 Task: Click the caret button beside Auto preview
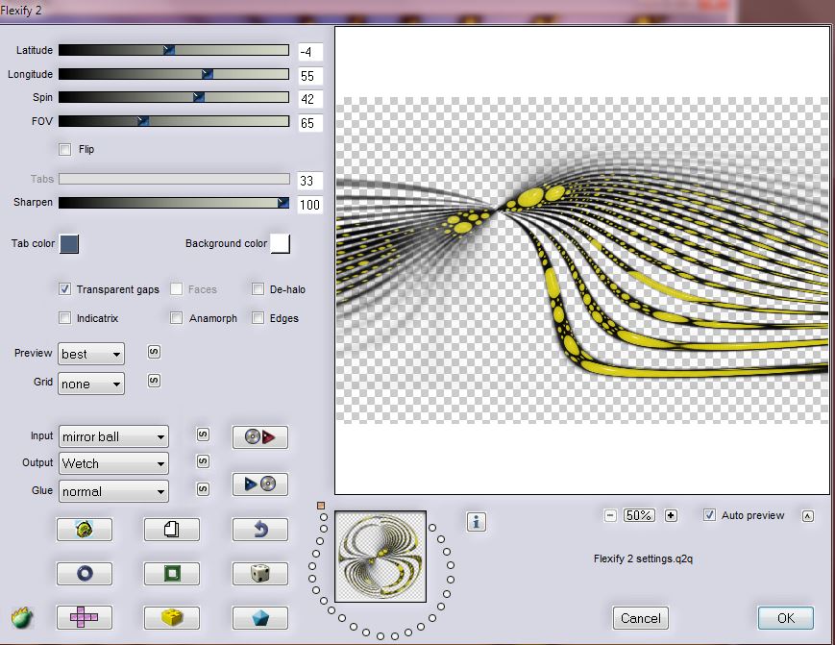[x=808, y=515]
